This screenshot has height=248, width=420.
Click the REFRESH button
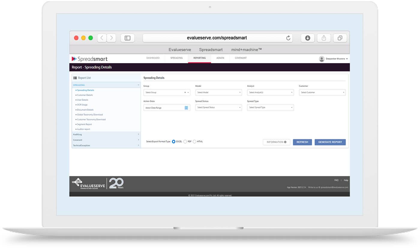[302, 142]
